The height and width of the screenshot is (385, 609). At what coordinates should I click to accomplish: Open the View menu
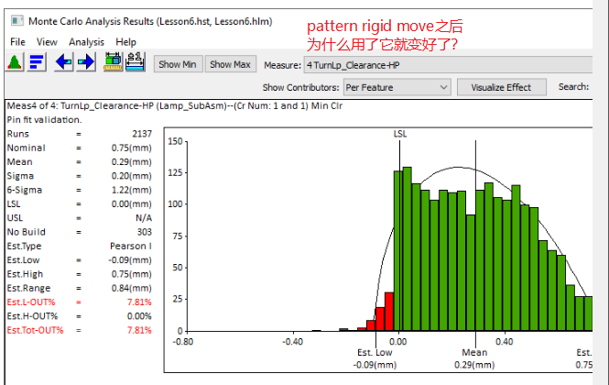point(47,41)
